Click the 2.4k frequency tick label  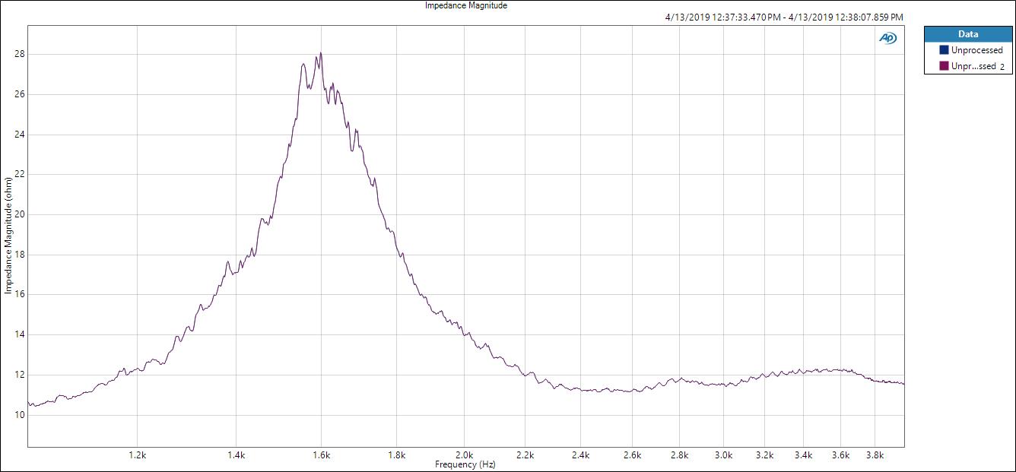tap(581, 455)
